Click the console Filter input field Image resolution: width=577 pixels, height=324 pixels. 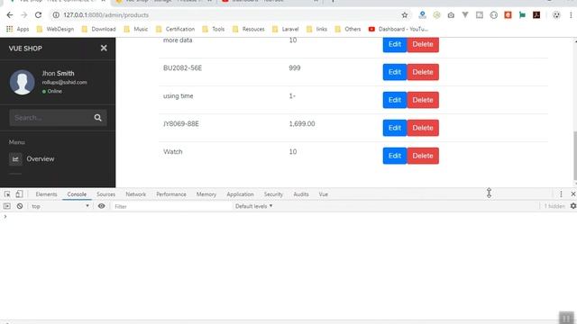tap(171, 206)
